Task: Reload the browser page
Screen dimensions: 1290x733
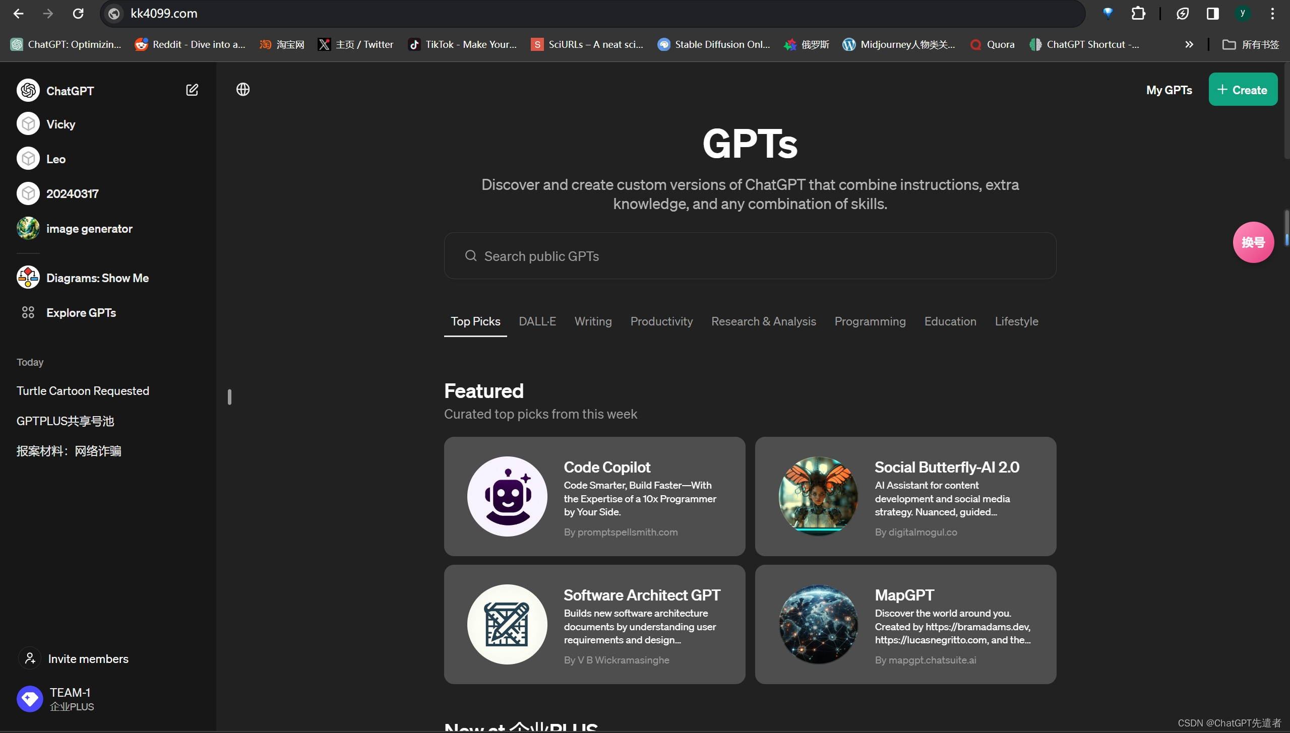Action: coord(78,14)
